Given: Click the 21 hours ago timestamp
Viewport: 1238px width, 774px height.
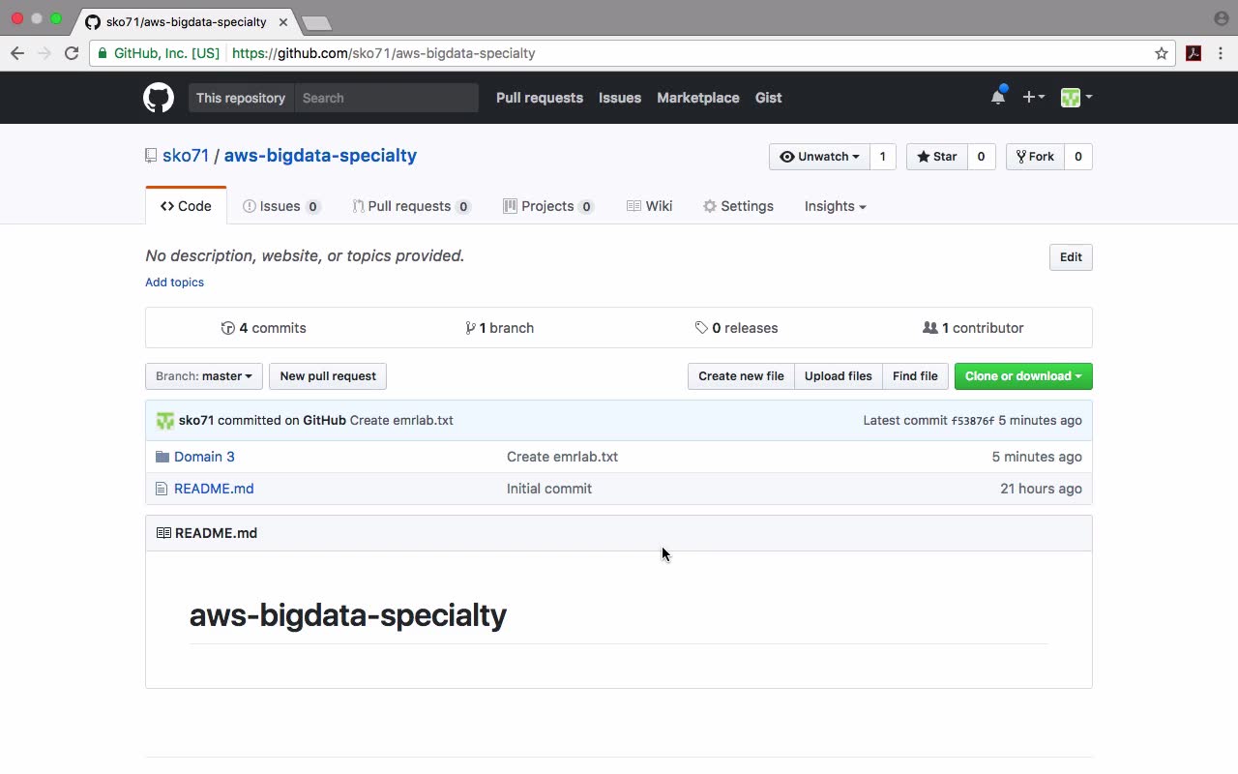Looking at the screenshot, I should (x=1041, y=489).
